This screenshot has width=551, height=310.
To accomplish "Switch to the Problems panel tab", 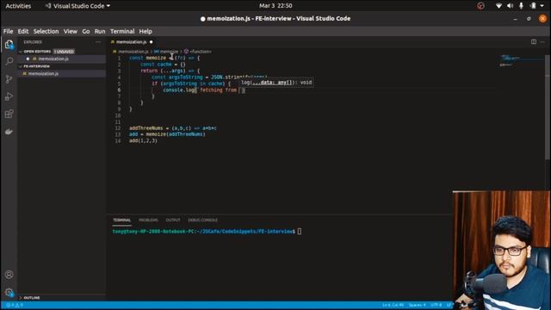I will (x=148, y=220).
